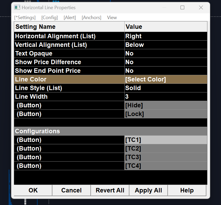The image size is (221, 205).
Task: Toggle Show End Point Price value
Action: tap(165, 71)
